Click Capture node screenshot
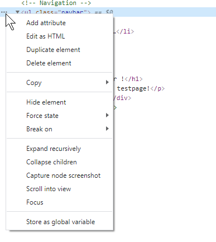The height and width of the screenshot is (242, 216). 60,175
